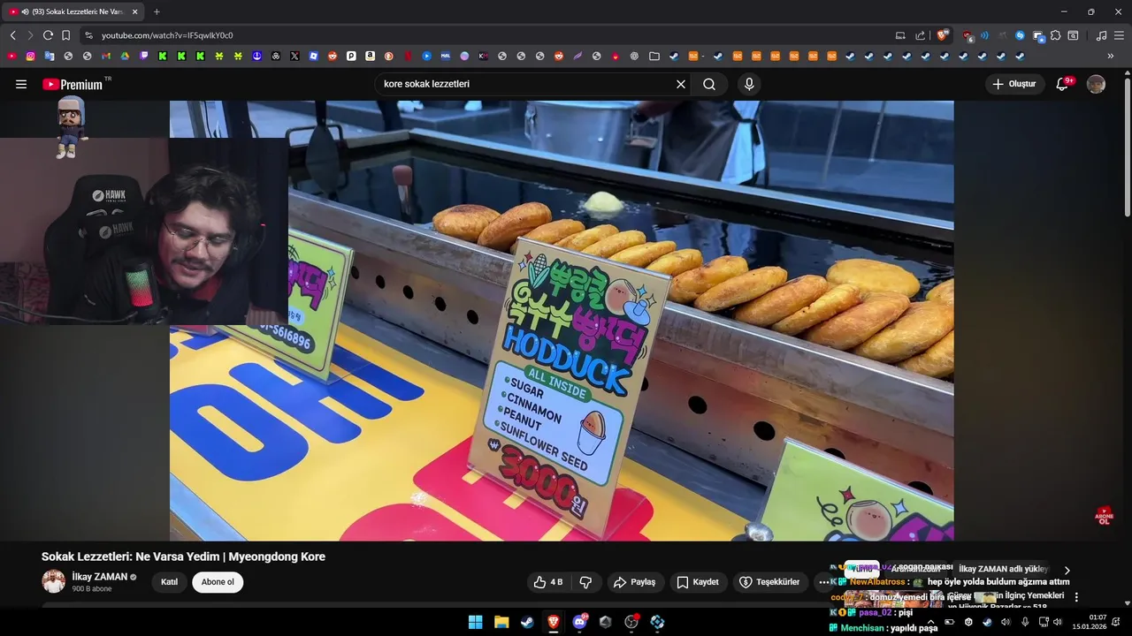Screen dimensions: 1132x636
Task: Send a Super Thanks via Teşekkürler
Action: point(769,582)
